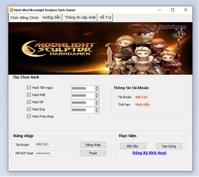The width and height of the screenshot is (199, 177).
Task: Increase the Hack NP value
Action: coord(97,102)
